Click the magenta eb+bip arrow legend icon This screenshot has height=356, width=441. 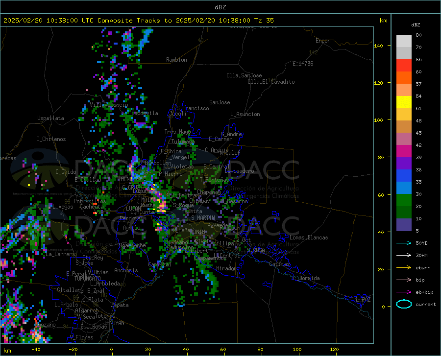404,292
